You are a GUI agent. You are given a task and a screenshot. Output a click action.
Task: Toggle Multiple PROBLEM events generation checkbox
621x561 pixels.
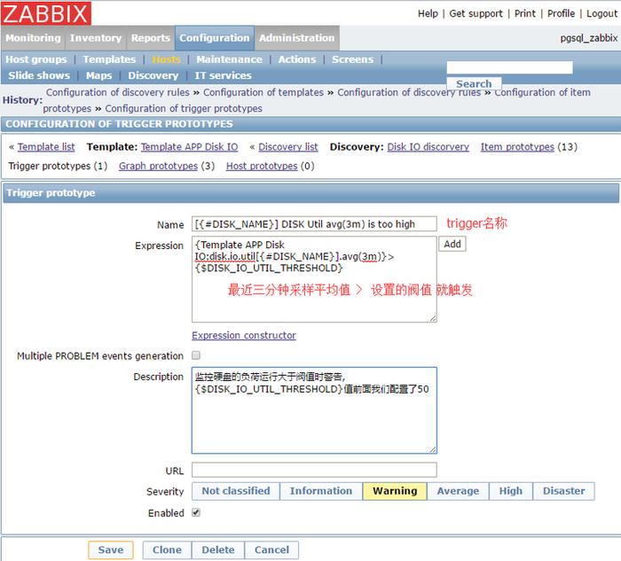[x=196, y=355]
